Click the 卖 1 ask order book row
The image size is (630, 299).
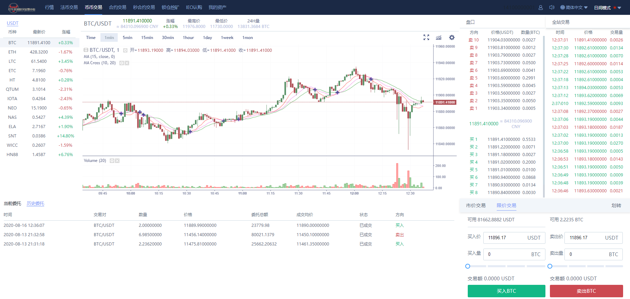tap(503, 108)
